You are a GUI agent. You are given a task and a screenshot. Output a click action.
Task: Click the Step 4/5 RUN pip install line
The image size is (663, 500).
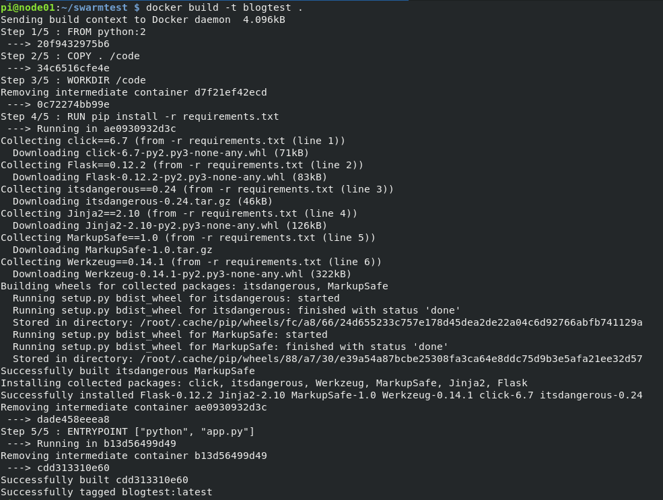(140, 116)
